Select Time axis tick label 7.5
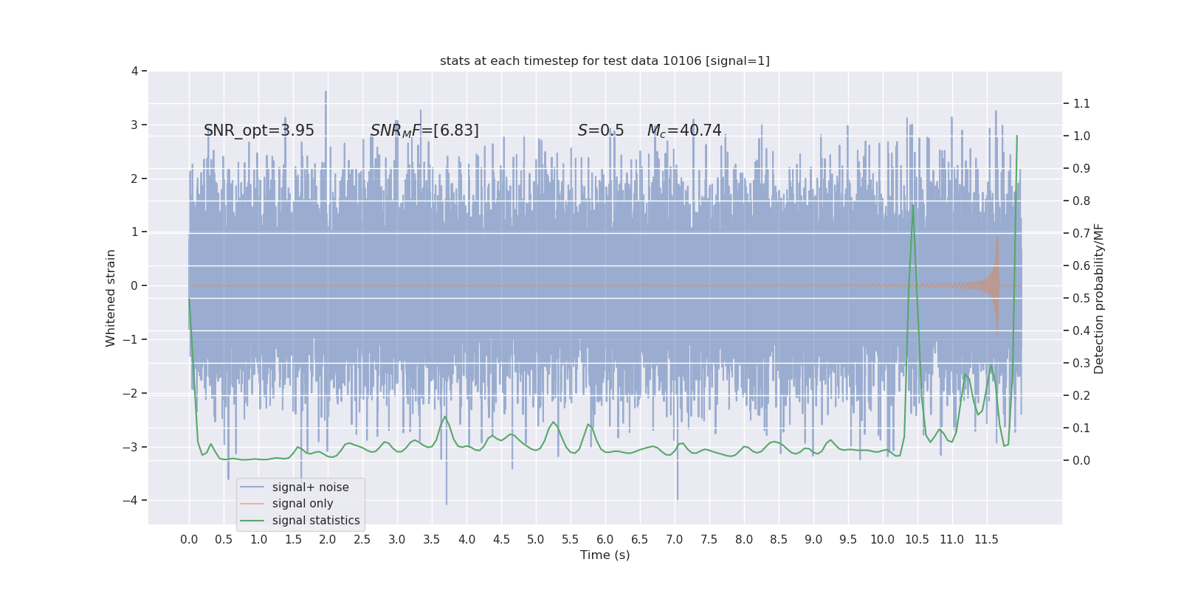1181x590 pixels. coord(709,539)
